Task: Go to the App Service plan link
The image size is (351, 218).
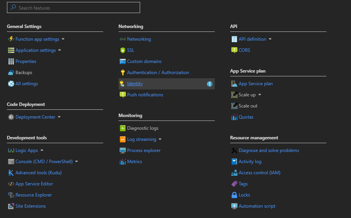Action: click(256, 84)
